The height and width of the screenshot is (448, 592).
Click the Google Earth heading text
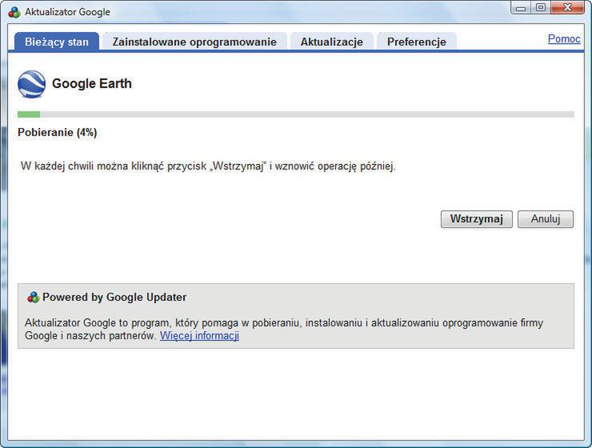(92, 84)
